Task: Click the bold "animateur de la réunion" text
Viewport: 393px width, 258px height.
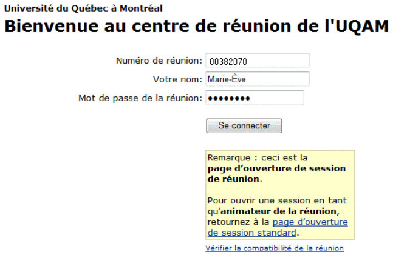Action: point(277,211)
